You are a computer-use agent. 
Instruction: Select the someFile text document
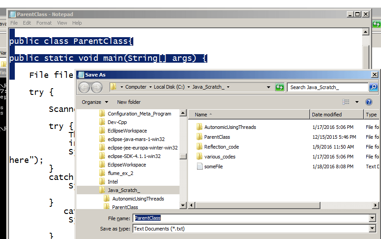click(x=213, y=166)
